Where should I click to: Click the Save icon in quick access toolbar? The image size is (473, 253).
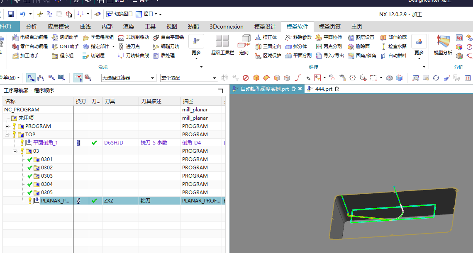coord(11,14)
